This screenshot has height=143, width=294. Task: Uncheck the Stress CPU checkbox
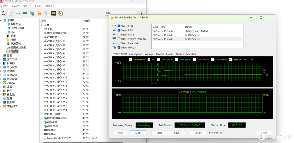119,26
